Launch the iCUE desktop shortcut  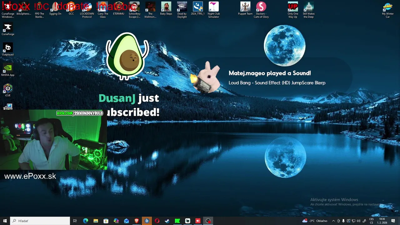pyautogui.click(x=8, y=90)
